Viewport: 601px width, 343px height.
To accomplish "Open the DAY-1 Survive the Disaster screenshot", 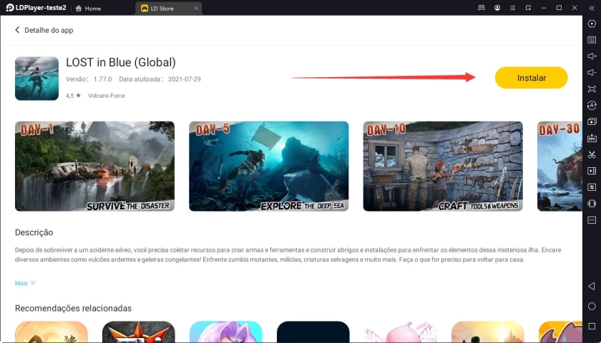I will [94, 166].
